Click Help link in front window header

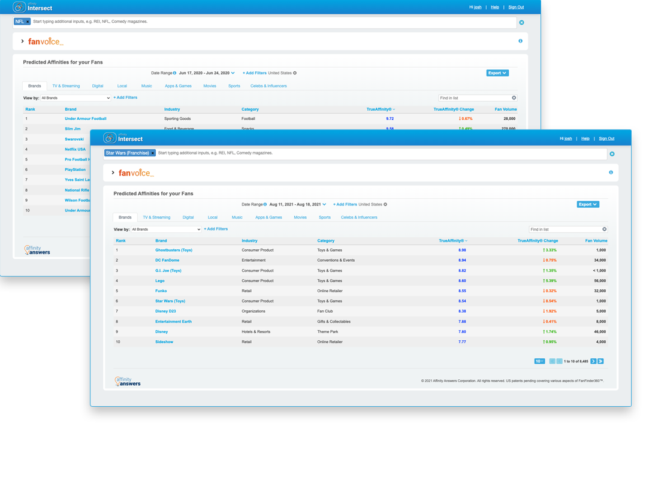[x=585, y=139]
